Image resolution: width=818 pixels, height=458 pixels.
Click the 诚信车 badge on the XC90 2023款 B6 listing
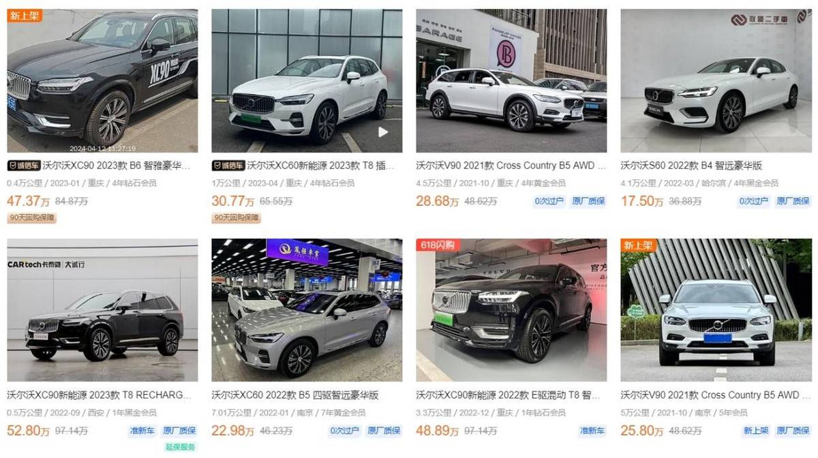click(24, 165)
